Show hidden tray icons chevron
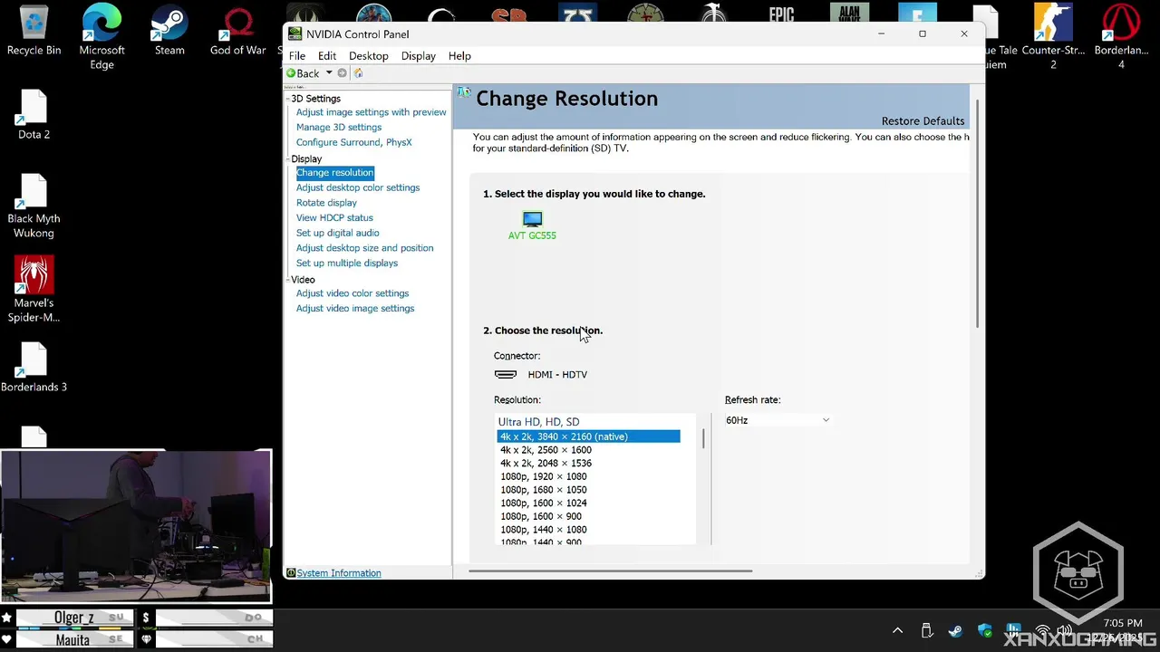Screen dimensions: 1160x652 click(897, 630)
